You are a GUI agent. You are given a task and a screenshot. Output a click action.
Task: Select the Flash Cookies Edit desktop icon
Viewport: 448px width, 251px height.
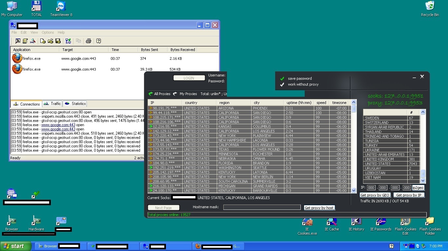tap(406, 226)
